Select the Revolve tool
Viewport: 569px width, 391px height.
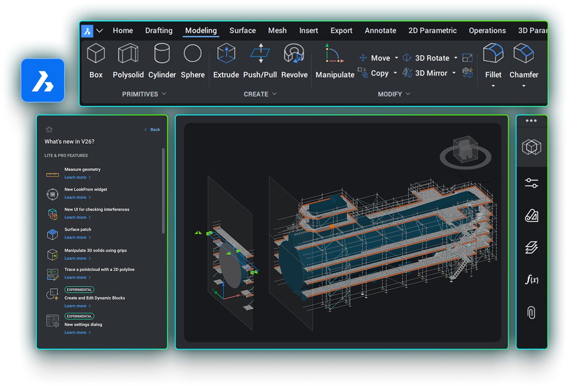pos(294,54)
